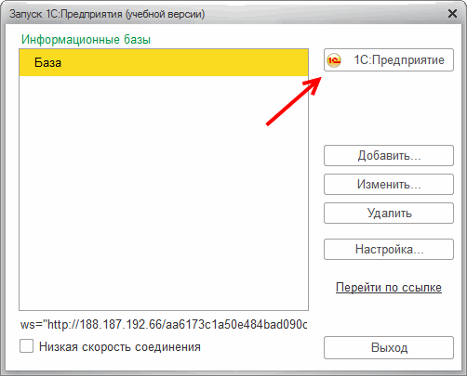
Task: Enable the Низкая скорость соединения checkbox
Action: 27,346
